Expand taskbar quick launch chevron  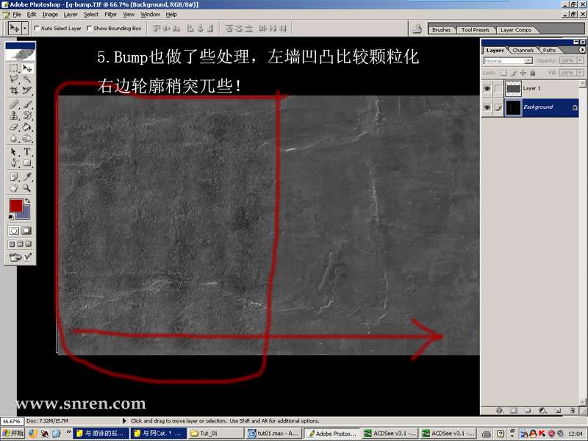(x=68, y=432)
